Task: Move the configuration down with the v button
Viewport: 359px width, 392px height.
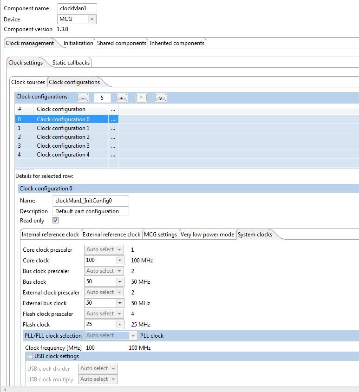Action: pos(161,98)
